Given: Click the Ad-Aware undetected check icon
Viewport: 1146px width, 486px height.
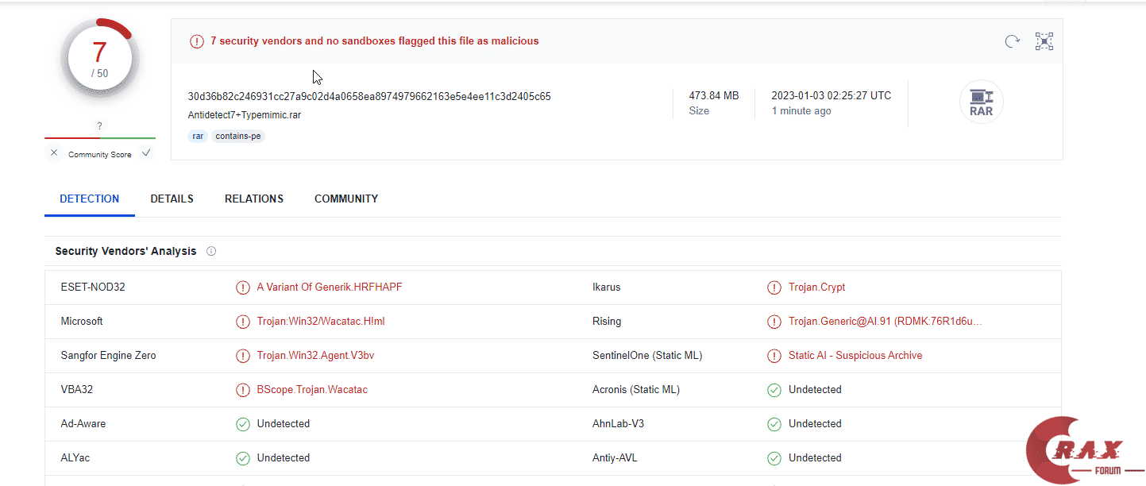Looking at the screenshot, I should coord(243,424).
